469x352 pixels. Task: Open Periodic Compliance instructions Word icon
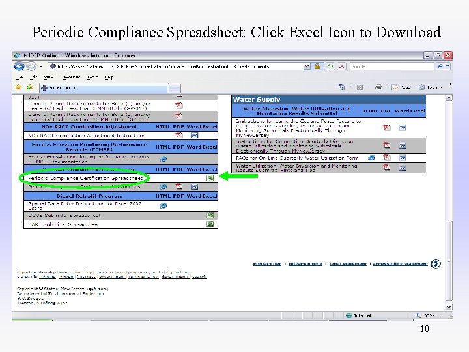click(x=194, y=187)
